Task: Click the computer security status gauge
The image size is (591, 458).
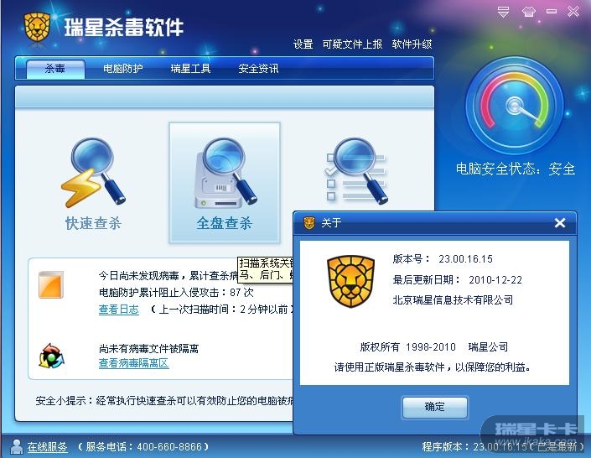Action: [515, 106]
